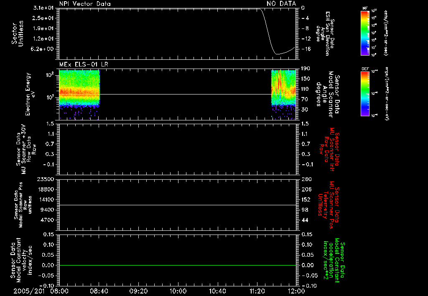This screenshot has width=428, height=296.
Task: Click the red 'MU Scanner Int Raw Data' title
Action: [329, 149]
